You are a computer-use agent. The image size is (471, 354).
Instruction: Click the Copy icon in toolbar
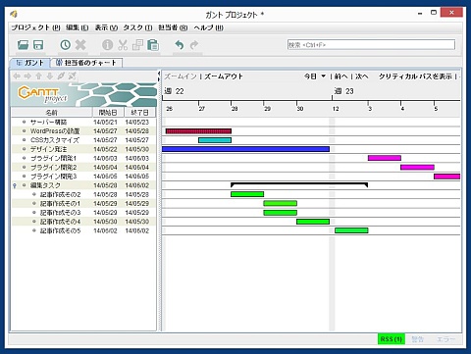[x=137, y=45]
